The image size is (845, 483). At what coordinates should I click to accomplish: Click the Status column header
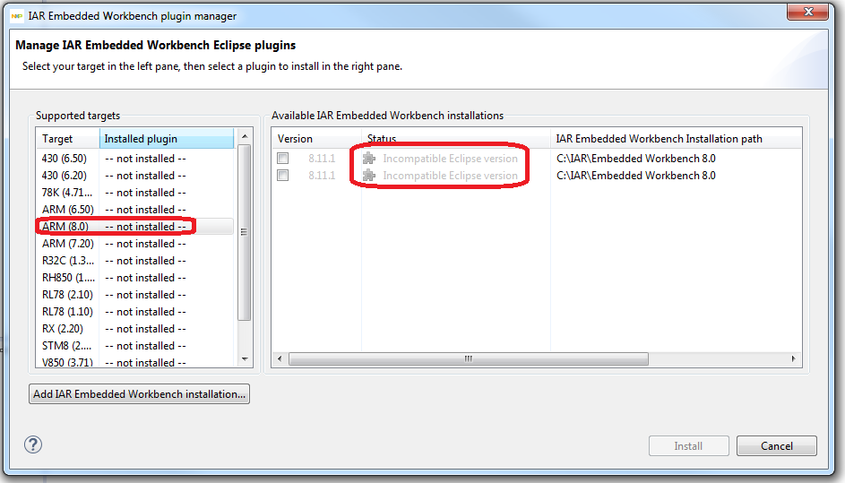pos(456,139)
